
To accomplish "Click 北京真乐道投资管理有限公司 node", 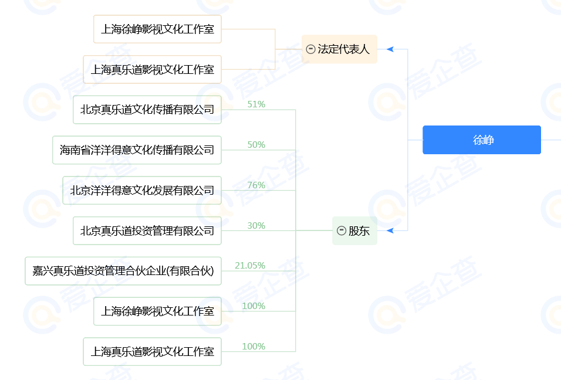I will click(x=147, y=231).
